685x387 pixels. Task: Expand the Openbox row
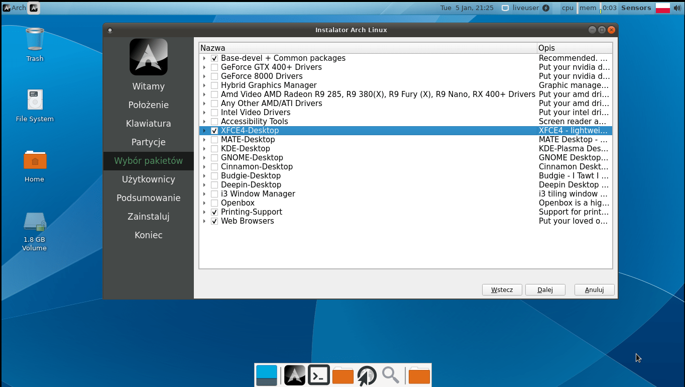(x=204, y=203)
